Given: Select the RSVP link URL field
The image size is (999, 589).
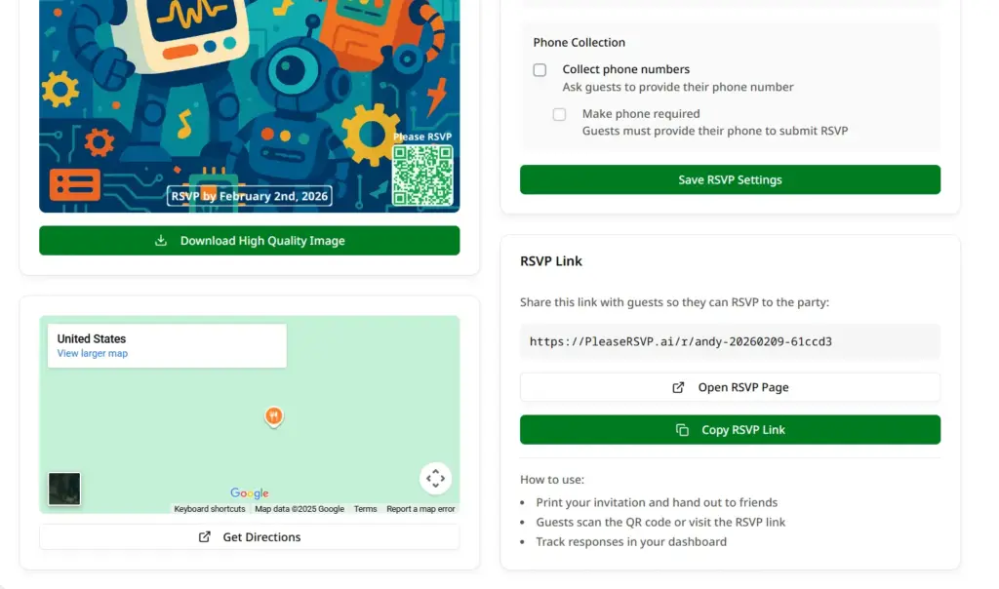Looking at the screenshot, I should coord(730,341).
